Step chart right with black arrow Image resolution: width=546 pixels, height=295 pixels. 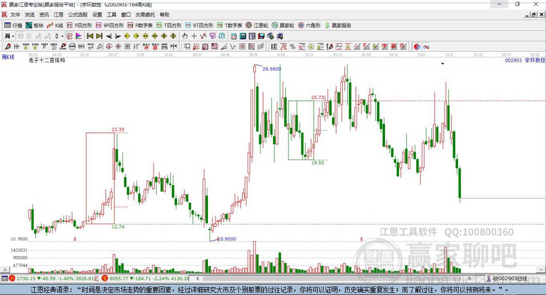(118, 36)
